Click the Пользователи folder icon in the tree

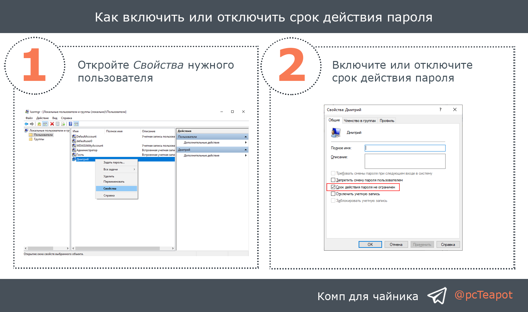[31, 135]
